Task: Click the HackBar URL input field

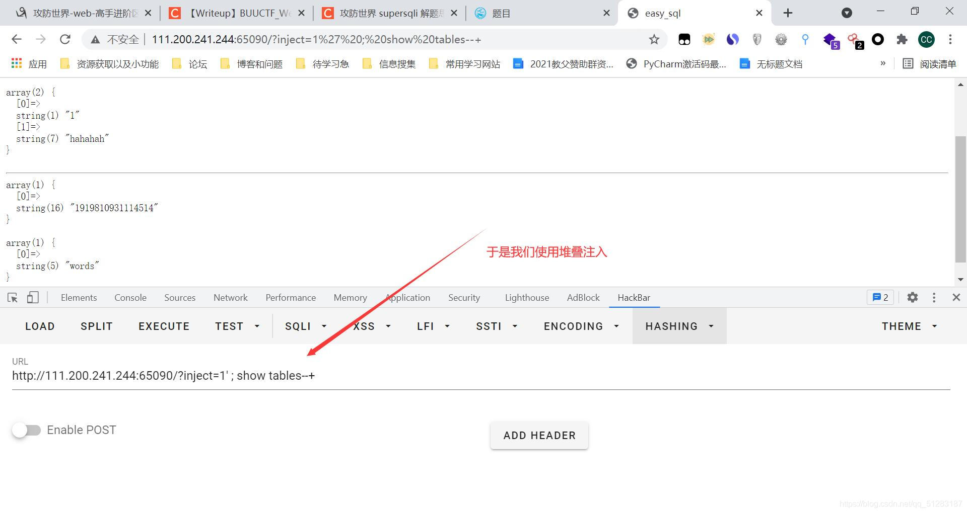Action: click(481, 376)
